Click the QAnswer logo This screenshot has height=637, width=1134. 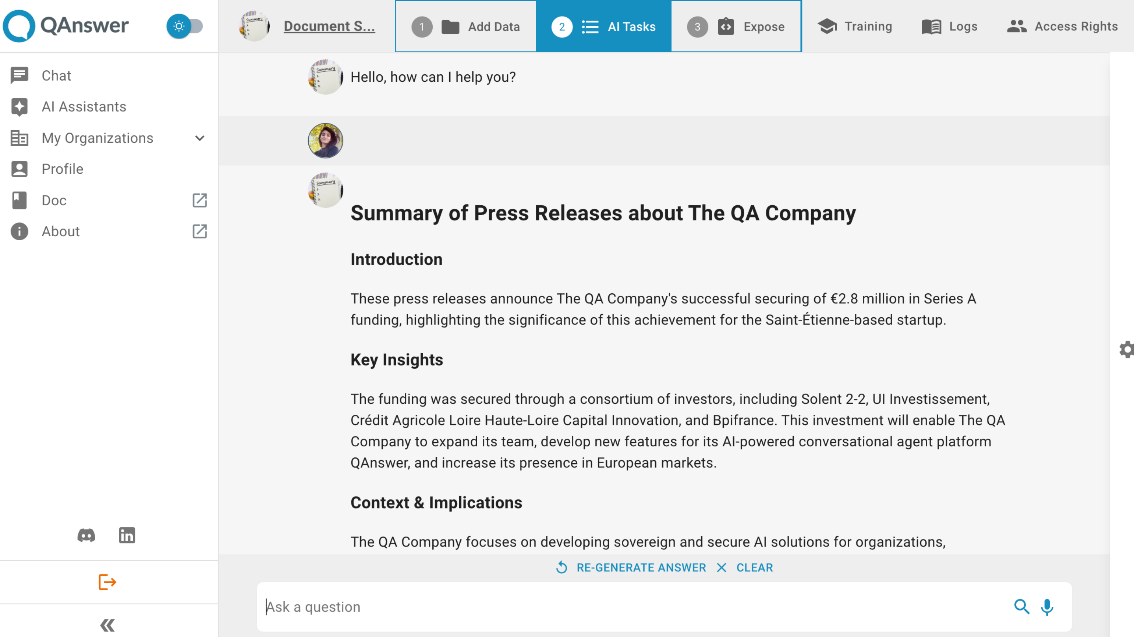coord(66,26)
